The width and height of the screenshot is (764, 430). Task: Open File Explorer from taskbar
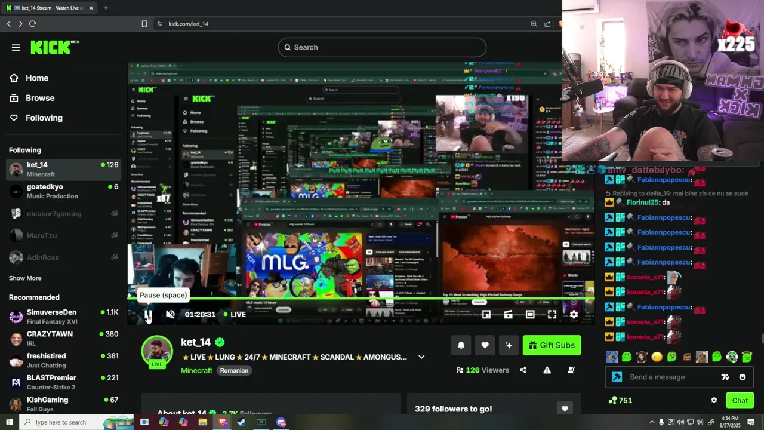click(x=202, y=422)
